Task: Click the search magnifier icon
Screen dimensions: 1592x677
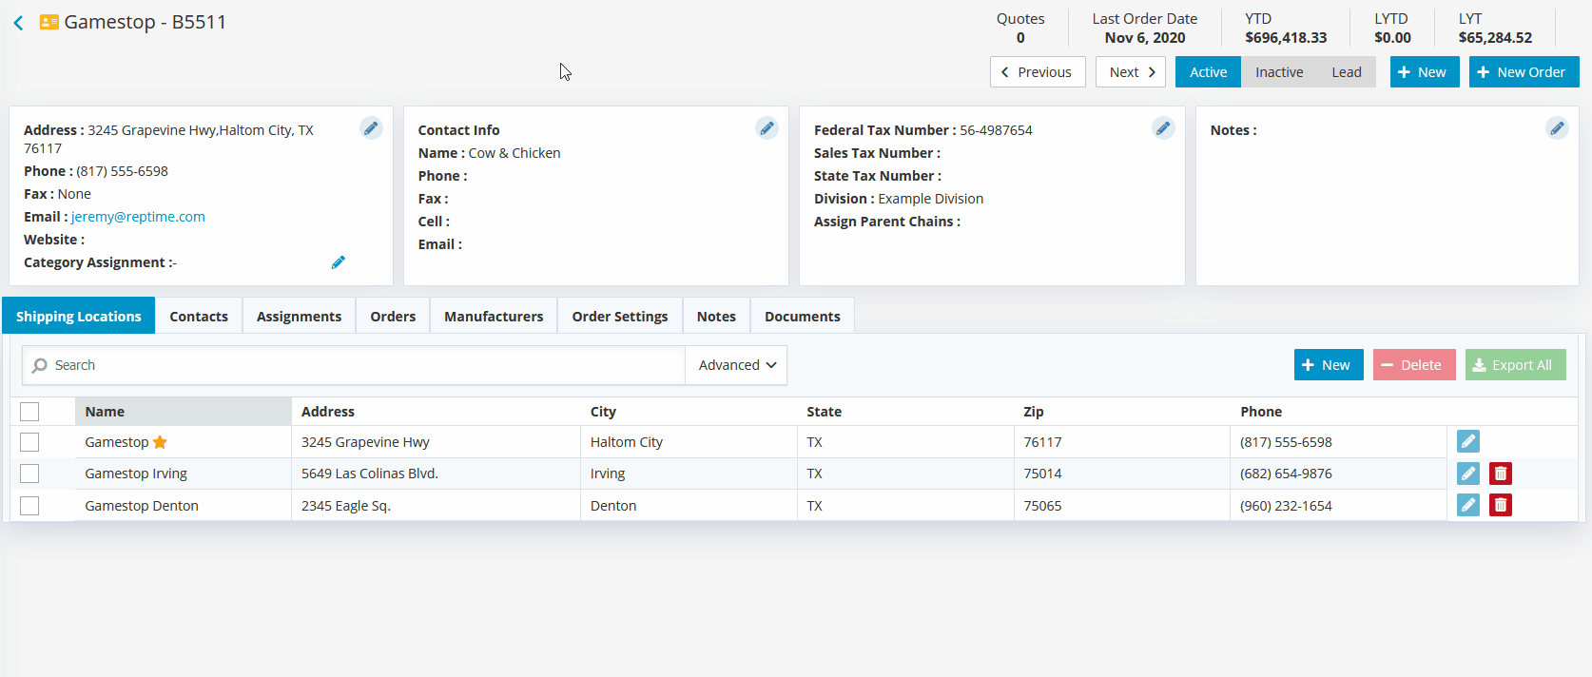Action: tap(40, 365)
